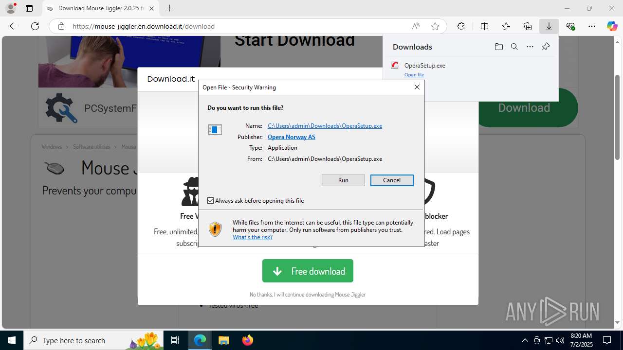Click the profile avatar icon
This screenshot has height=350, width=623.
pos(10,8)
